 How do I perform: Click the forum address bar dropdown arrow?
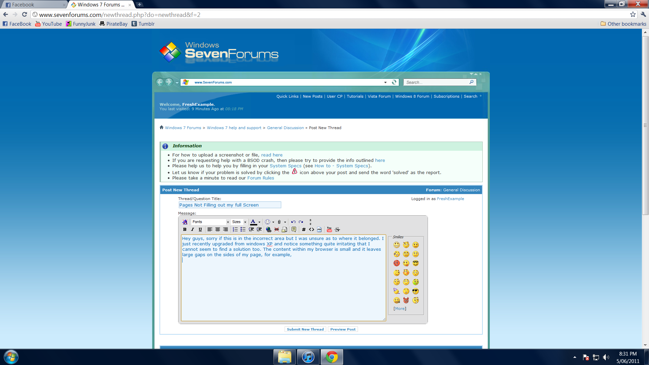click(385, 82)
